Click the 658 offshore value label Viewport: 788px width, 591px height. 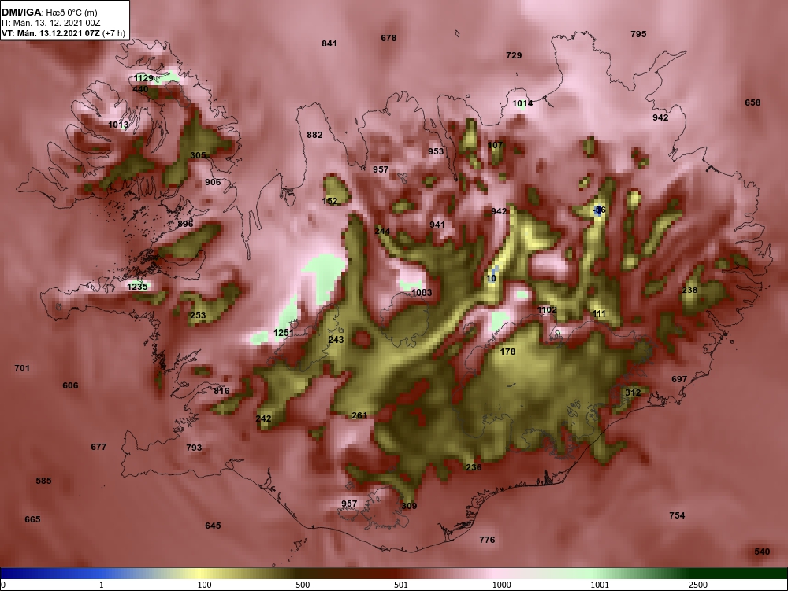tap(753, 102)
